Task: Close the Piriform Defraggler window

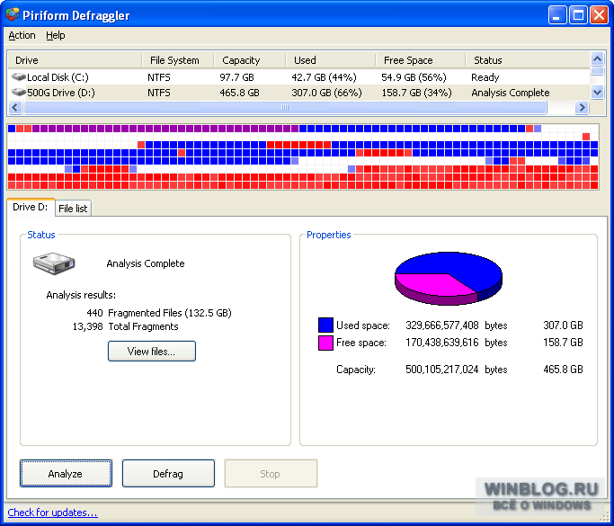Action: [599, 15]
